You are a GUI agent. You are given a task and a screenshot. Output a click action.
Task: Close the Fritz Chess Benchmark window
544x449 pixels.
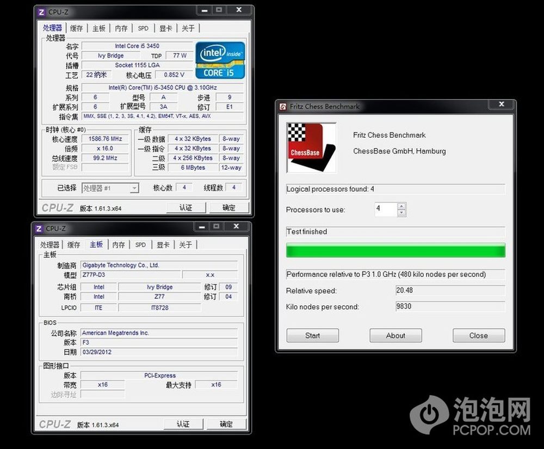502,104
